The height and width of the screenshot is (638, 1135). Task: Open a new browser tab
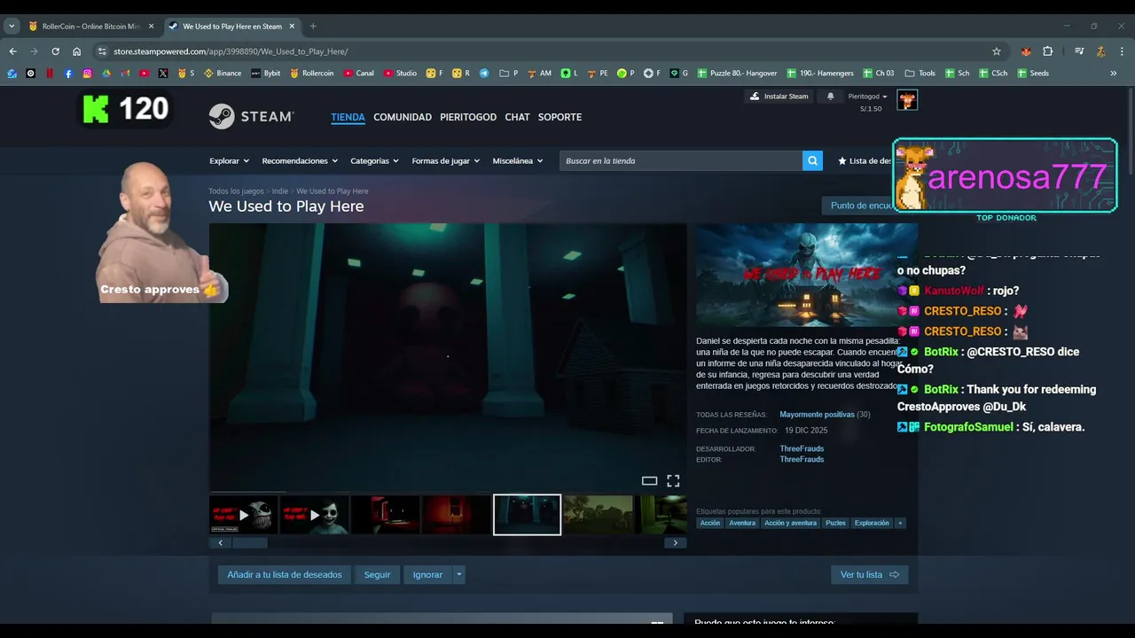tap(313, 27)
